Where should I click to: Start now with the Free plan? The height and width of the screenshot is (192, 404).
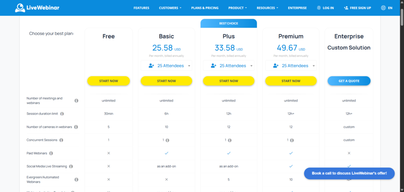(108, 81)
